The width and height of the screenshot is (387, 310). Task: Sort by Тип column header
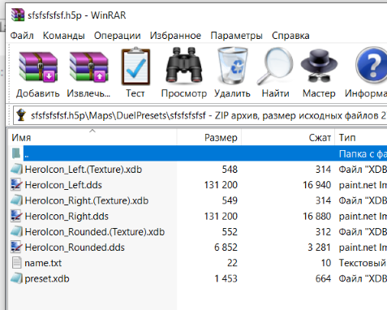point(361,138)
